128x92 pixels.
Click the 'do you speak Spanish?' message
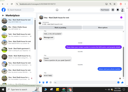[x=57, y=59]
